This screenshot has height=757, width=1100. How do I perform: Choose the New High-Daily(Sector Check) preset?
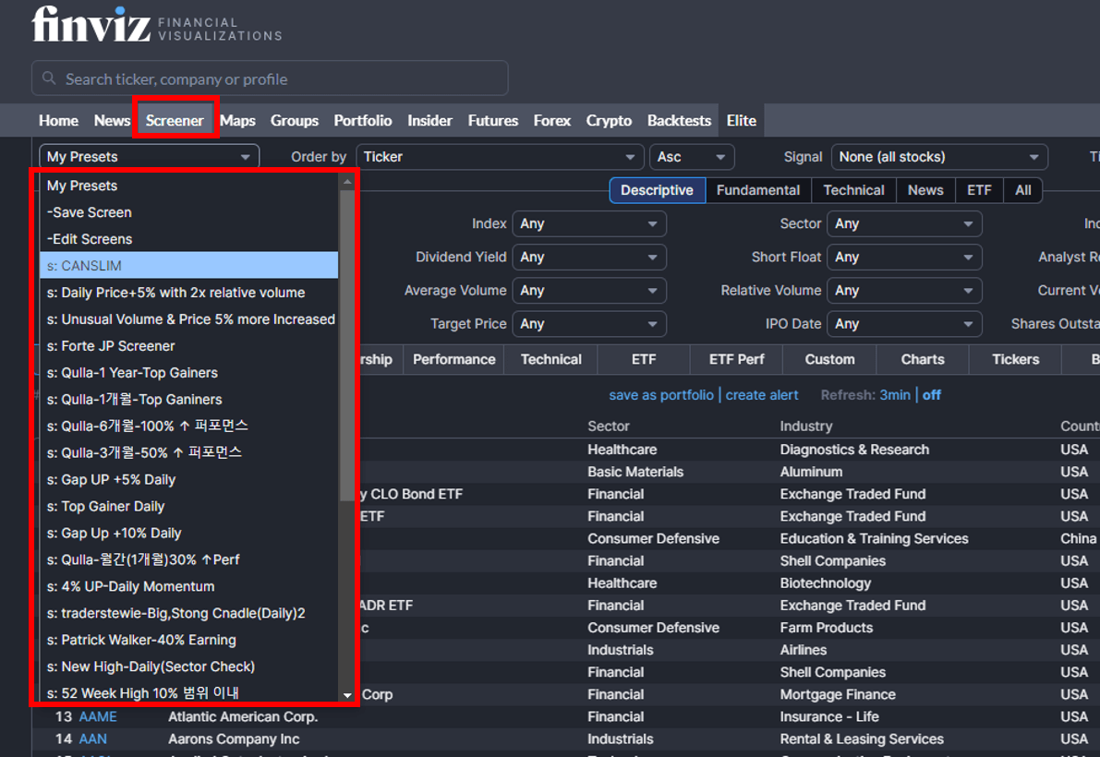pos(188,667)
